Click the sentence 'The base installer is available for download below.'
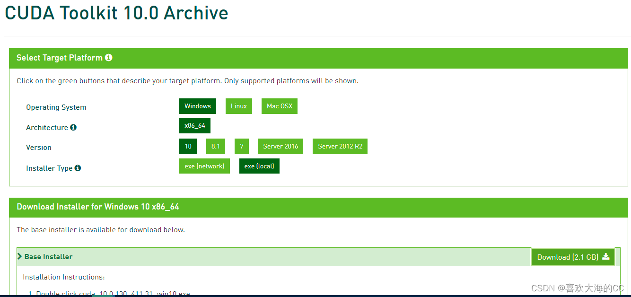Image resolution: width=631 pixels, height=297 pixels. [x=101, y=230]
